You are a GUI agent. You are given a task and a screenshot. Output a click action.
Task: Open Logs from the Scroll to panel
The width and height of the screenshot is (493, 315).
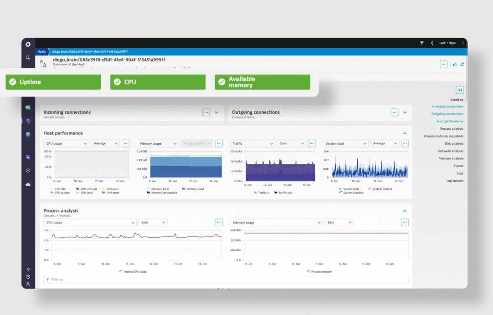pyautogui.click(x=460, y=173)
